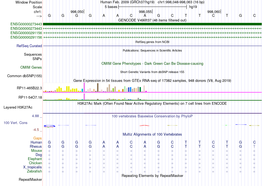Click the 100 Vert. Cons track label
The image size is (262, 186).
[x=15, y=123]
